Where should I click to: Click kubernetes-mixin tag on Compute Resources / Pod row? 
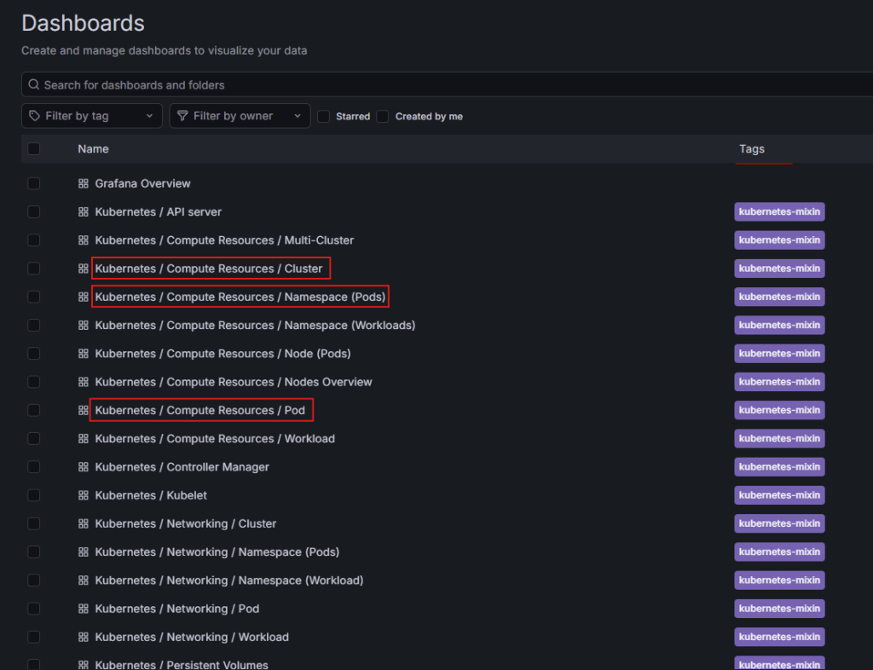point(779,411)
